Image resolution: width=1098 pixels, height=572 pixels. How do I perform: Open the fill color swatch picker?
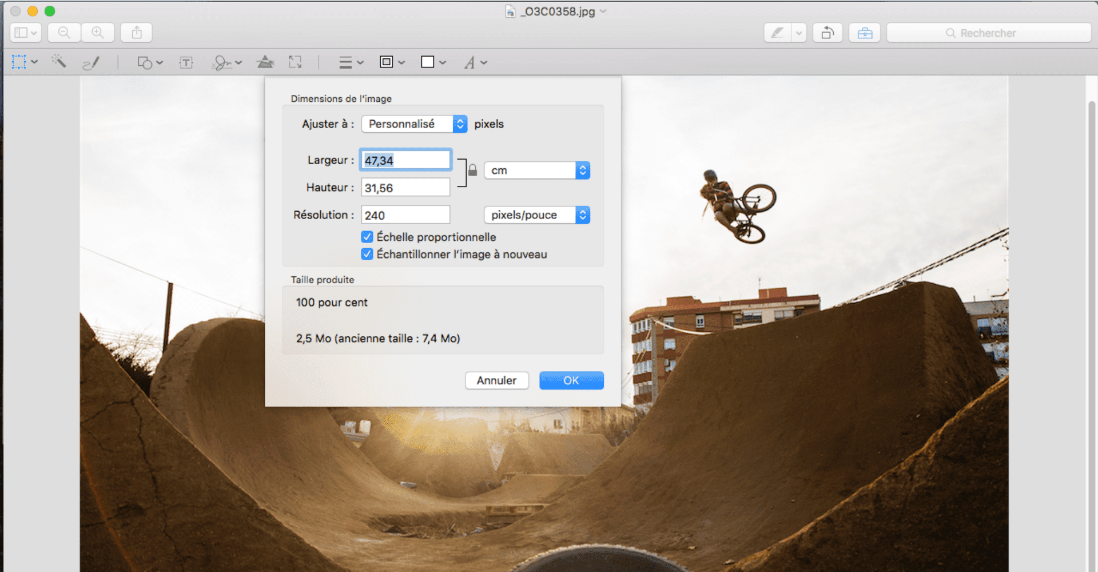433,62
